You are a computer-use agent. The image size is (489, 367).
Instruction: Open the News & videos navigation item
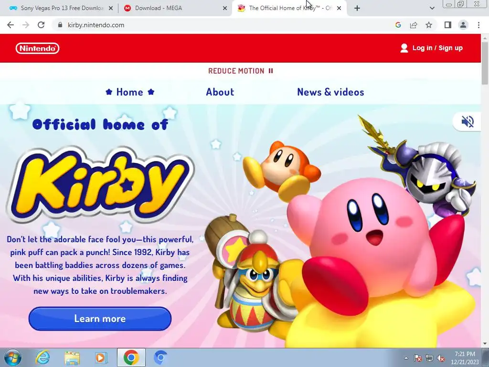click(x=330, y=92)
